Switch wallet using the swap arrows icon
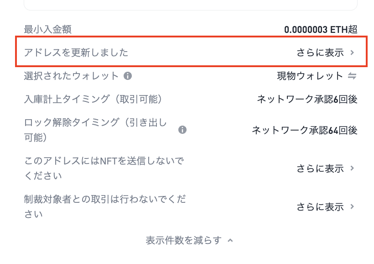This screenshot has width=374, height=264. pyautogui.click(x=352, y=76)
